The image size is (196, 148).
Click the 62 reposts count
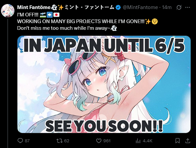pos(67,141)
